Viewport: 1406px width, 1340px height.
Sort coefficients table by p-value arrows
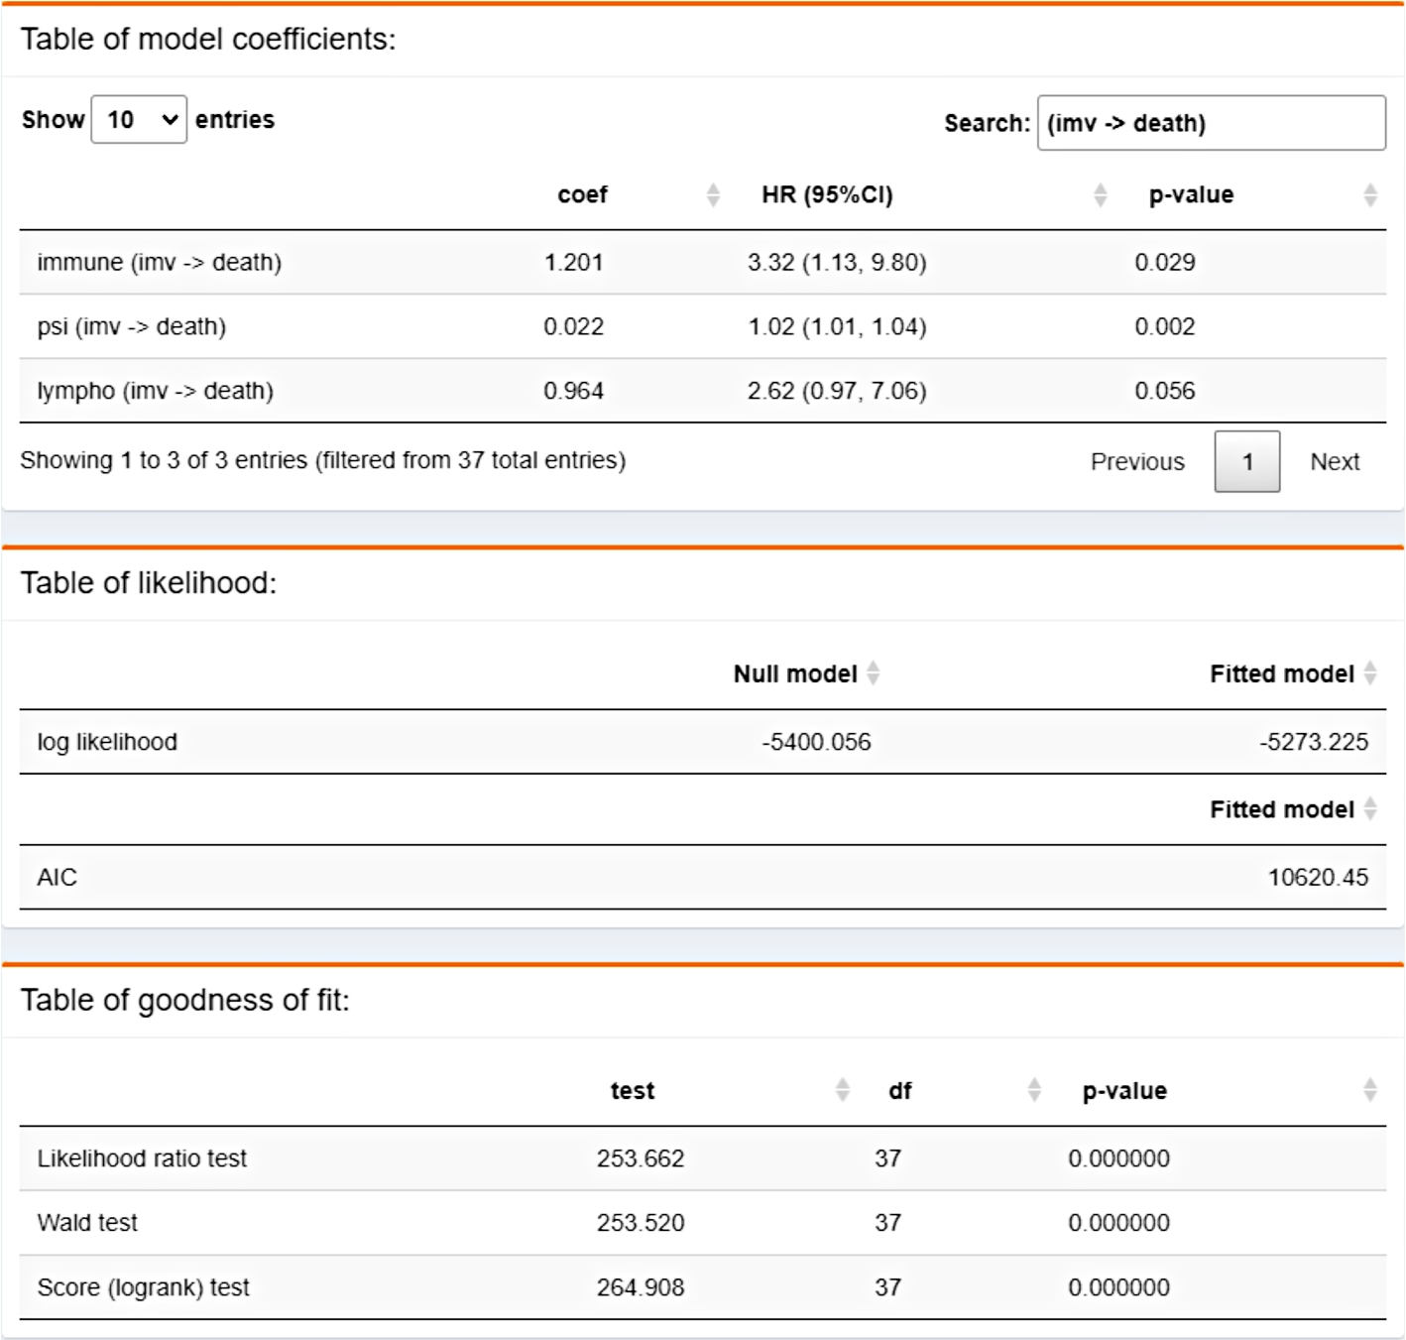coord(1370,195)
